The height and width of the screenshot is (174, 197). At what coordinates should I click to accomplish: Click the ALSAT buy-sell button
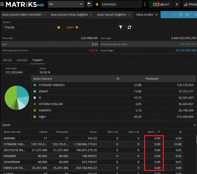point(161,4)
